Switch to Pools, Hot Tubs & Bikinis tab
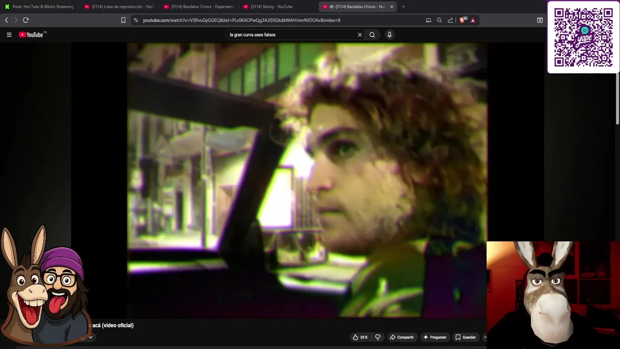 (40, 7)
